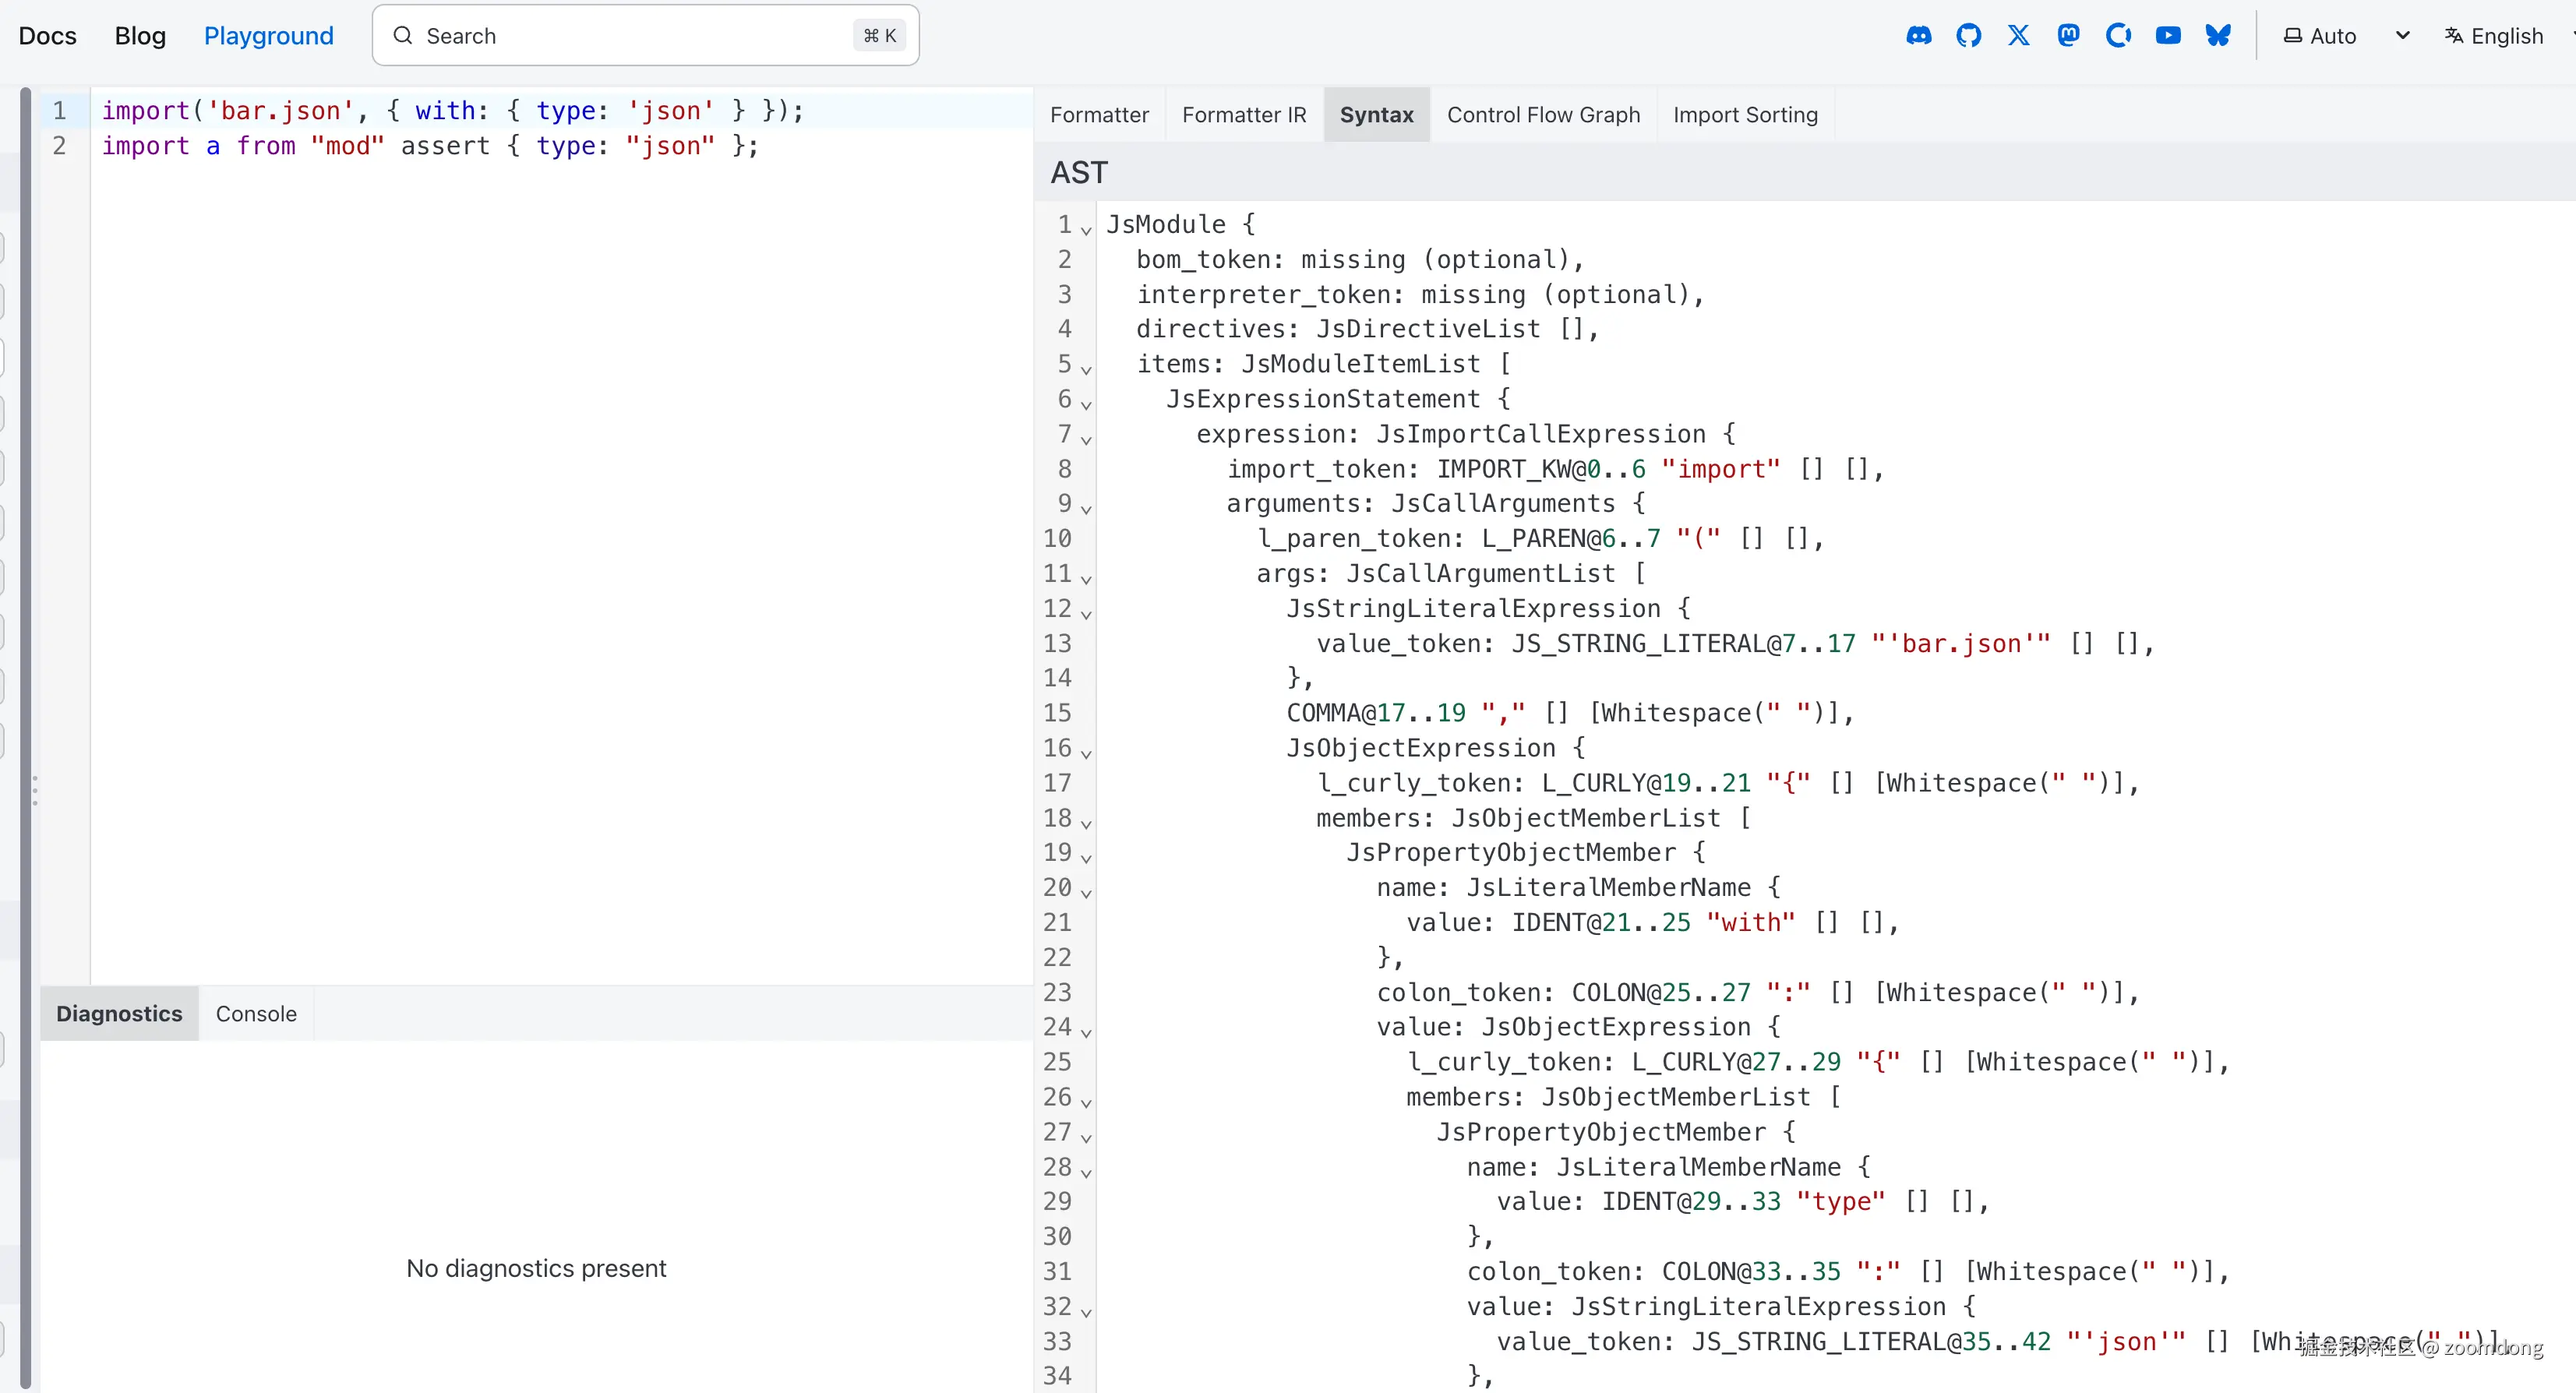Go to the Docs page

tap(47, 36)
